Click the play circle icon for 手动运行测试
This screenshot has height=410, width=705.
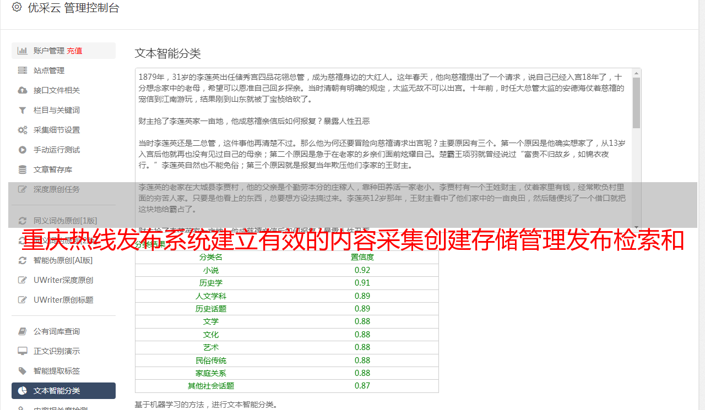[23, 150]
